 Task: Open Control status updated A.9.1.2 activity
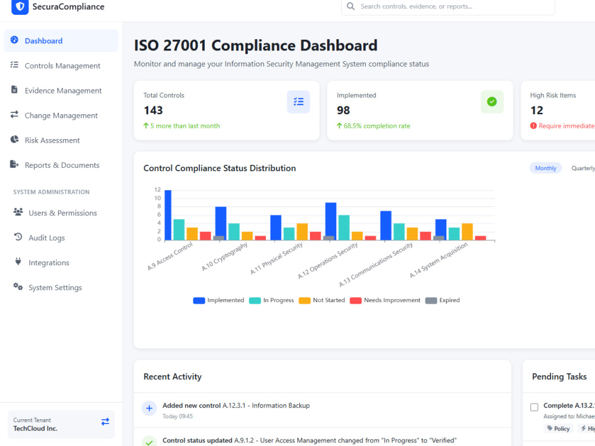pos(322,438)
